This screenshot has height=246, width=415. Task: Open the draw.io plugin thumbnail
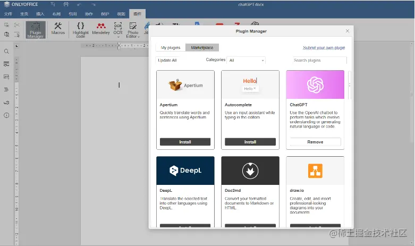[315, 171]
